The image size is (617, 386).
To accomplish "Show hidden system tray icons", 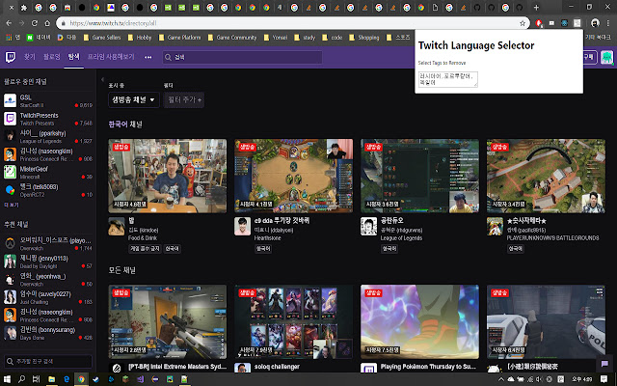I will coord(501,379).
